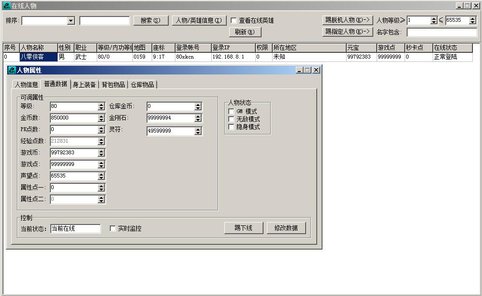482x296 pixels.
Task: Click the 踢下线 button
Action: pos(244,228)
